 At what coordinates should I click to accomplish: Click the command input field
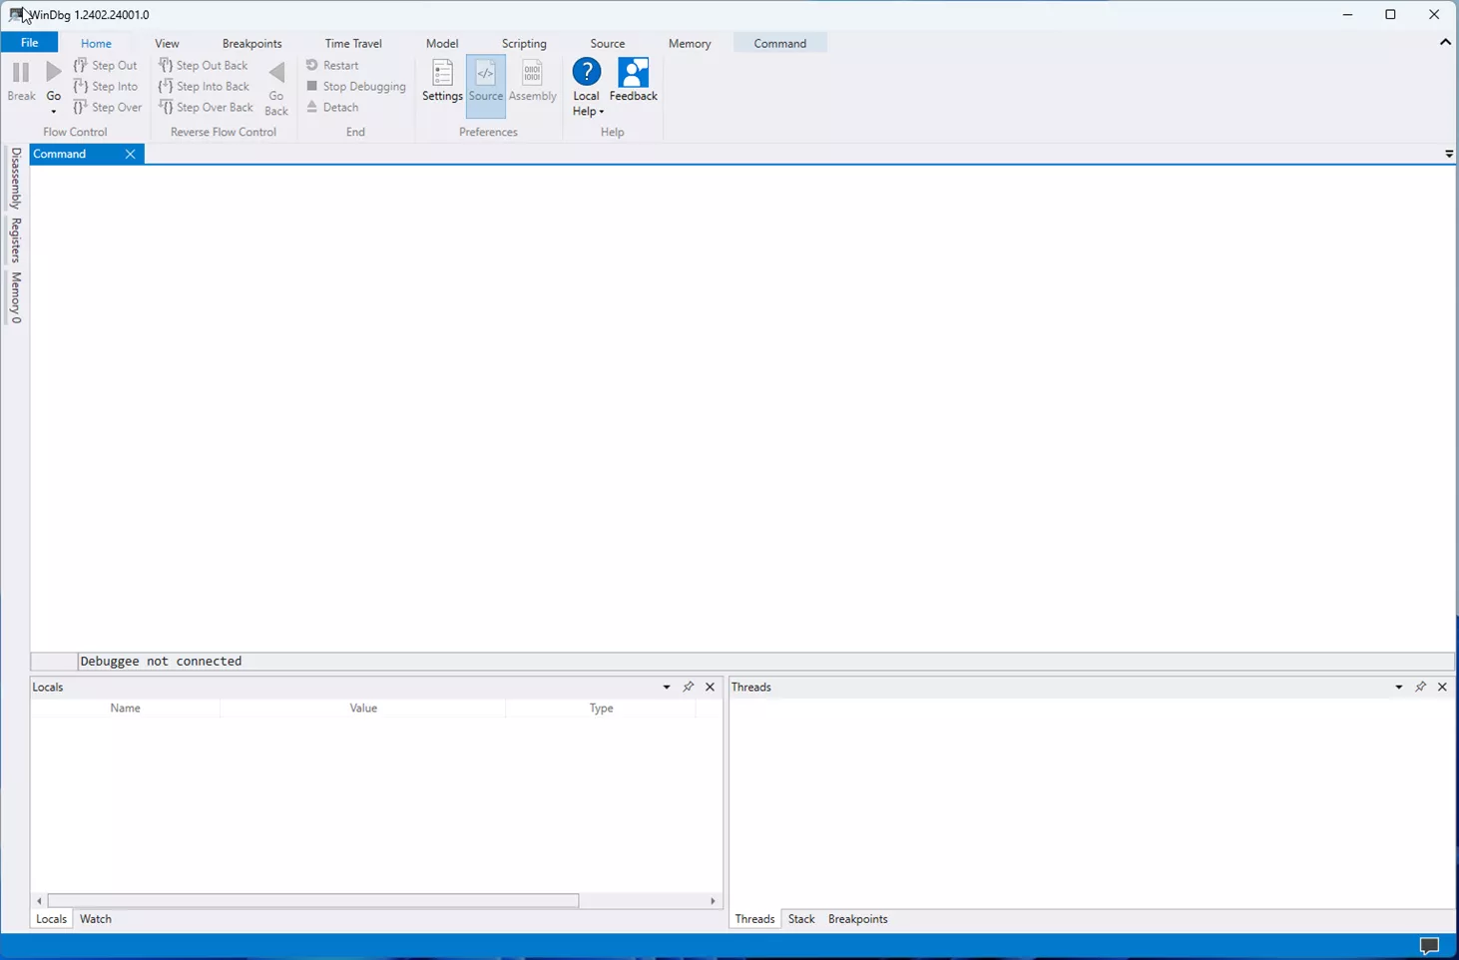[765, 661]
